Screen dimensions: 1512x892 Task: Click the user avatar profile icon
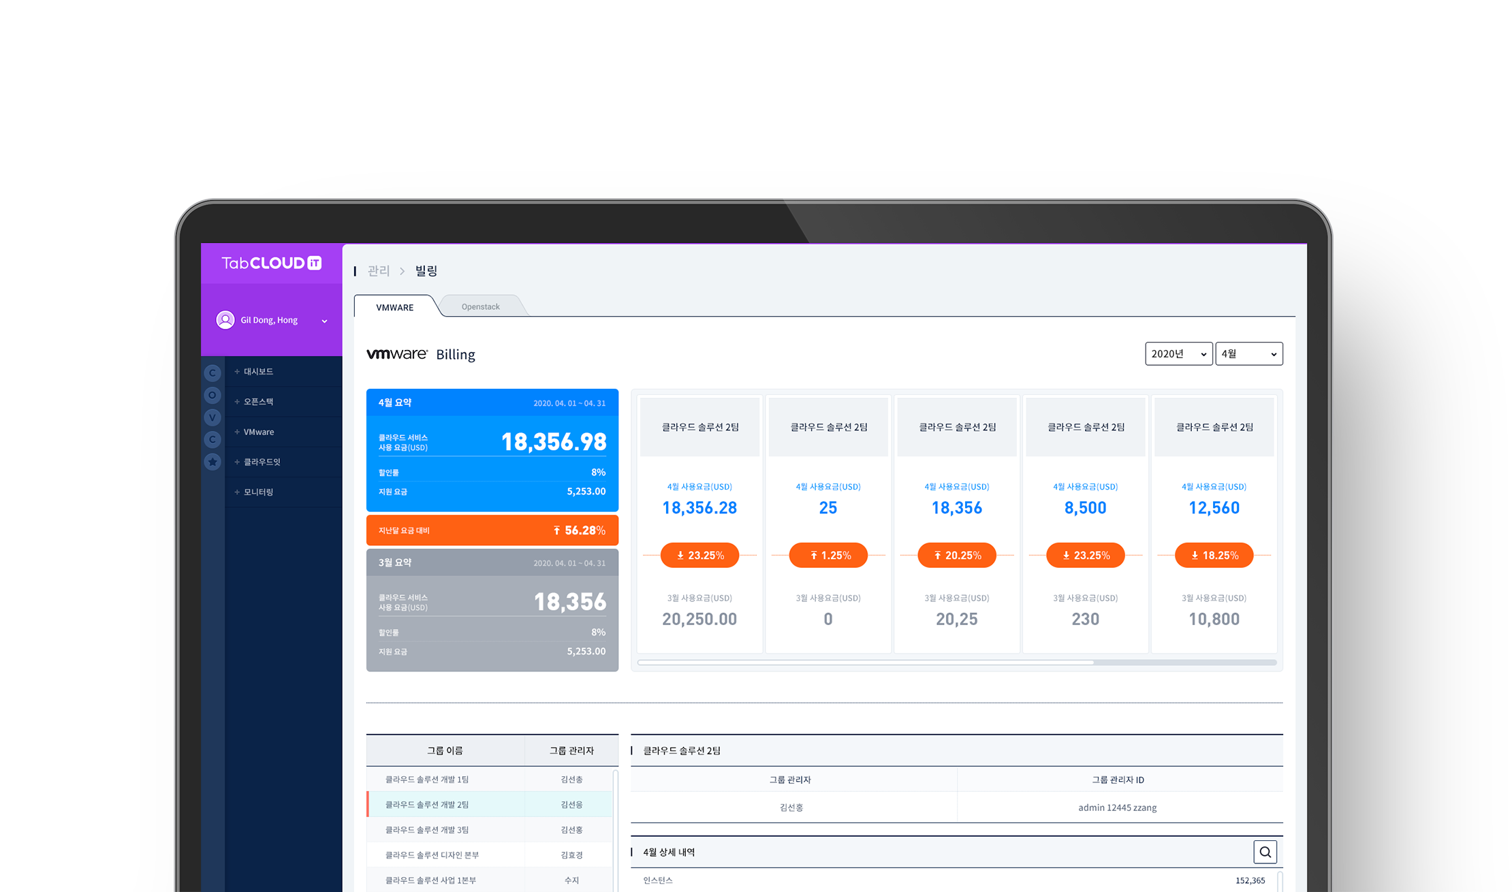pos(225,320)
